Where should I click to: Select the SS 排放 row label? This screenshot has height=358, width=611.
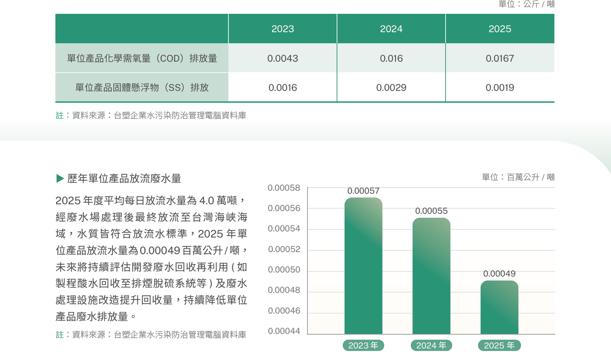pos(142,88)
